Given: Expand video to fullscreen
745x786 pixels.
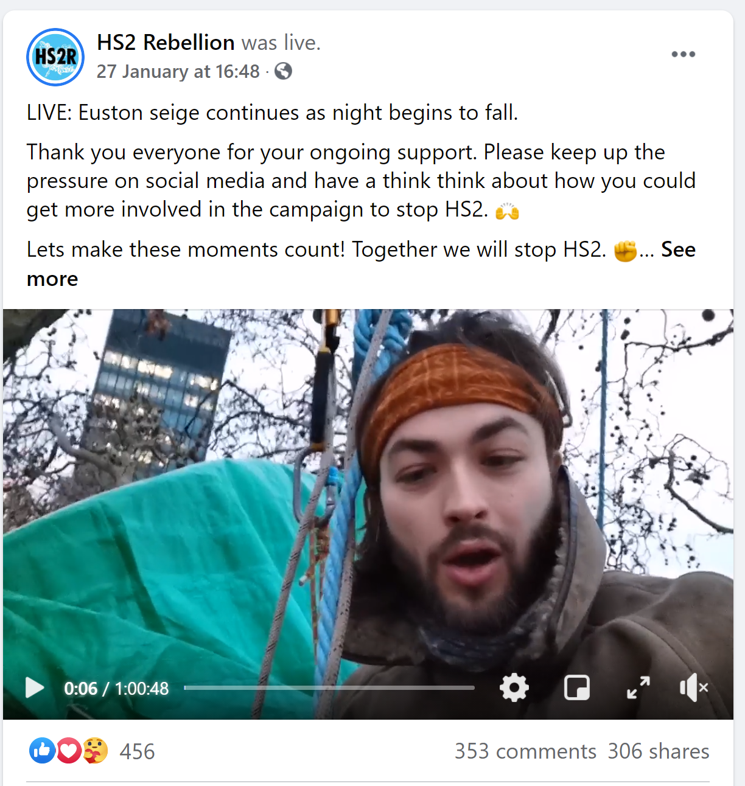Looking at the screenshot, I should 638,688.
